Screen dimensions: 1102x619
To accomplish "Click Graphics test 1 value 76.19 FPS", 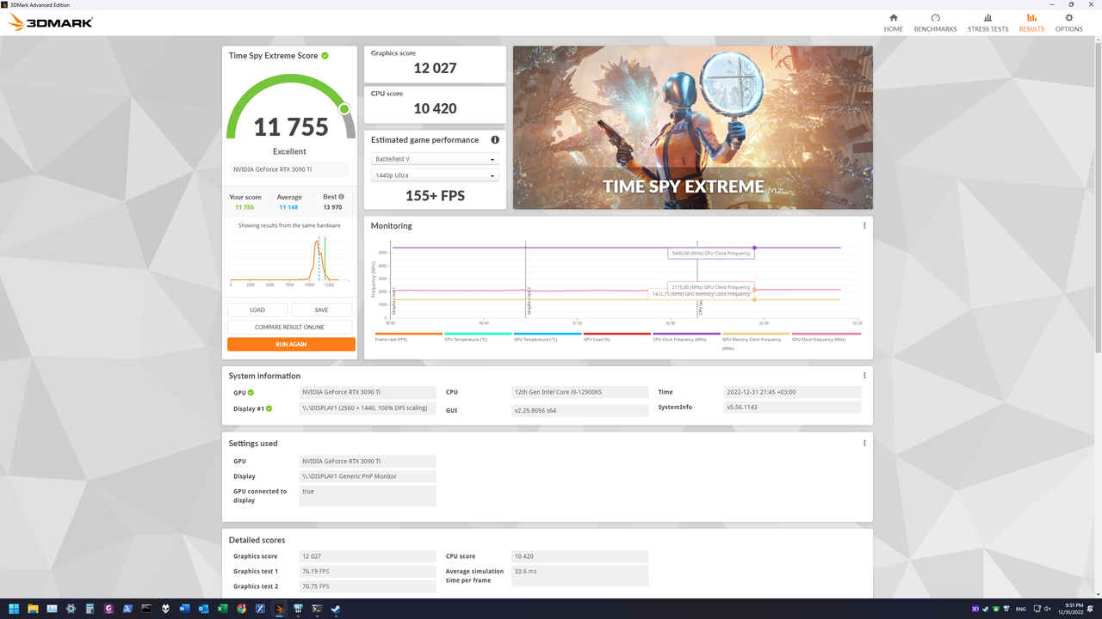I will tap(368, 572).
